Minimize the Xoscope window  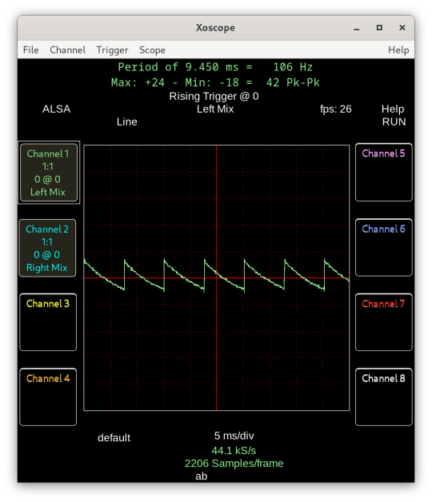click(x=356, y=28)
